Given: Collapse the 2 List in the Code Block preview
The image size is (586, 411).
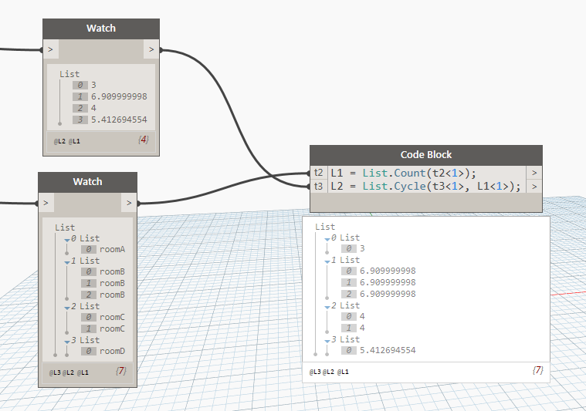Looking at the screenshot, I should tap(327, 306).
